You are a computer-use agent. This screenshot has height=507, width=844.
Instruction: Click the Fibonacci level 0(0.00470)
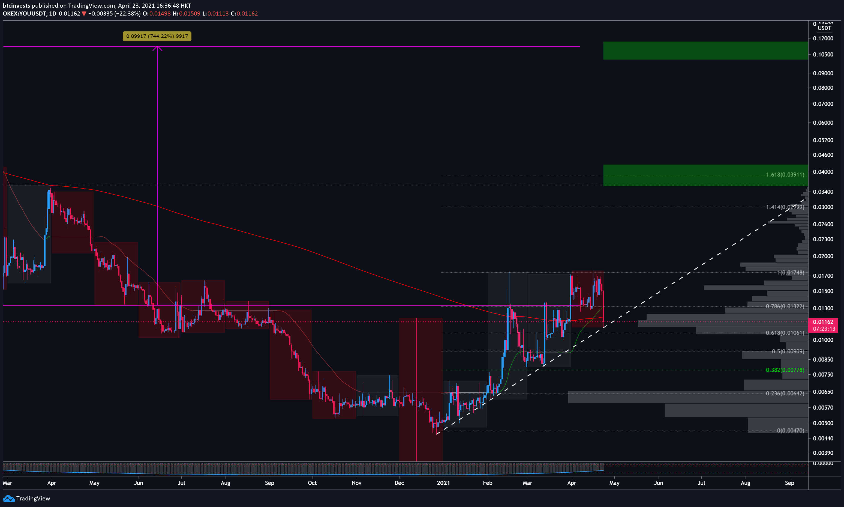790,431
